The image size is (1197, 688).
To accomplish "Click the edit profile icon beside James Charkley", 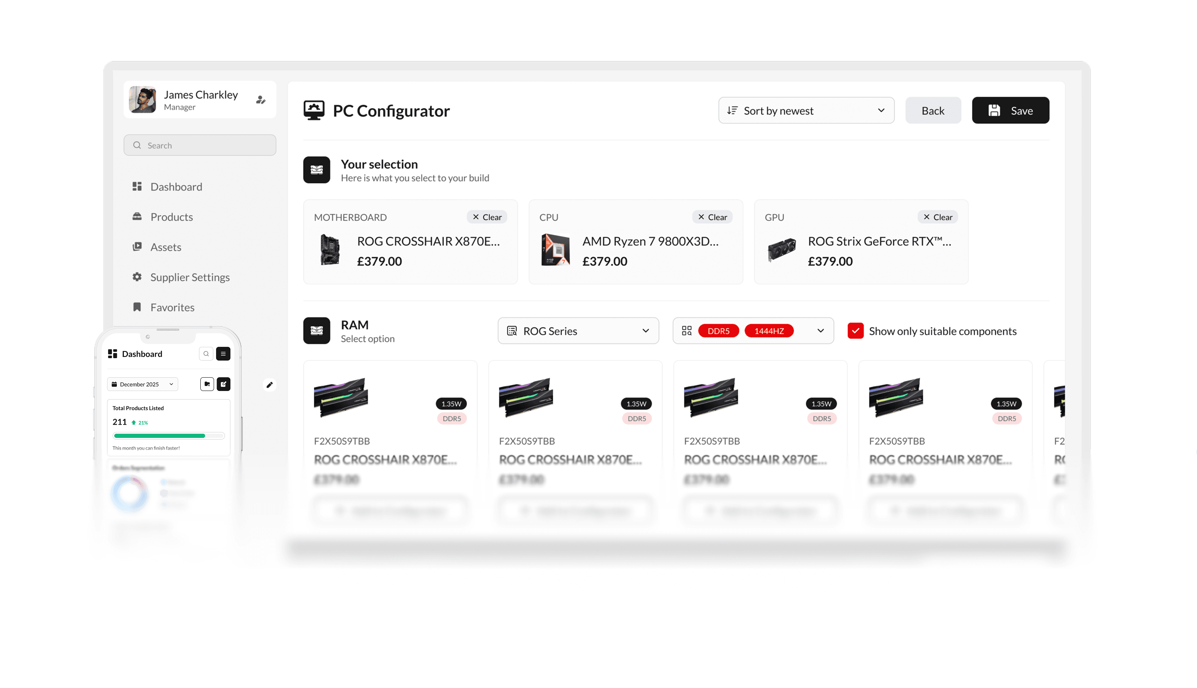I will tap(260, 100).
